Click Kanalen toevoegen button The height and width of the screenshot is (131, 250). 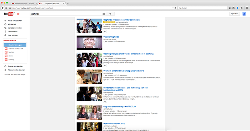click(x=15, y=45)
